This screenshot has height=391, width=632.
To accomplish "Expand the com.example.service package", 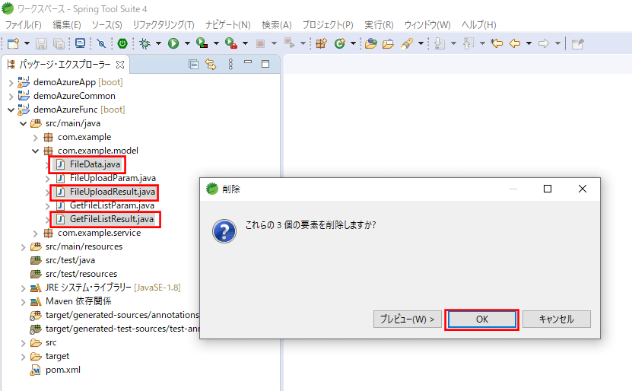I will click(36, 234).
